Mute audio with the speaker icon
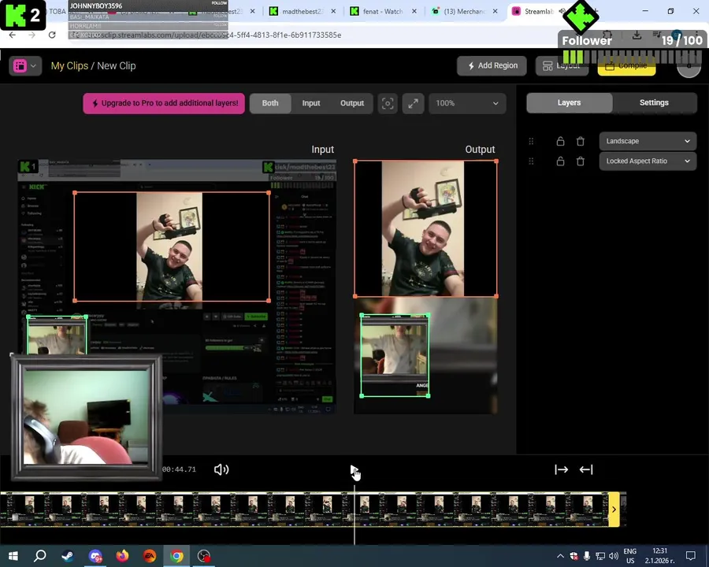This screenshot has height=567, width=709. [221, 470]
